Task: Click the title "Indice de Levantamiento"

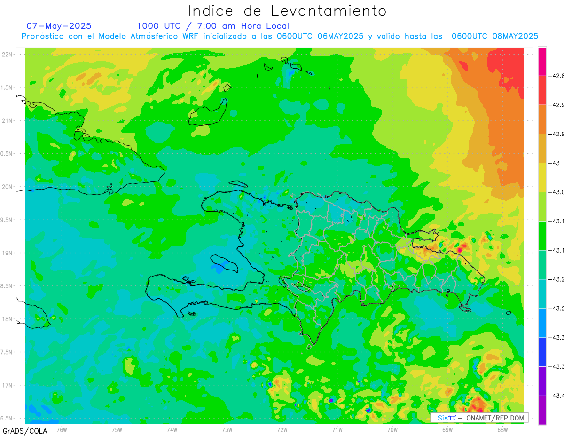Action: pyautogui.click(x=287, y=10)
